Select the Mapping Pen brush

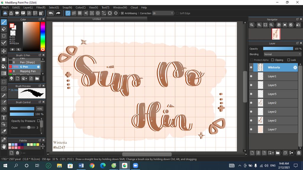pyautogui.click(x=24, y=71)
